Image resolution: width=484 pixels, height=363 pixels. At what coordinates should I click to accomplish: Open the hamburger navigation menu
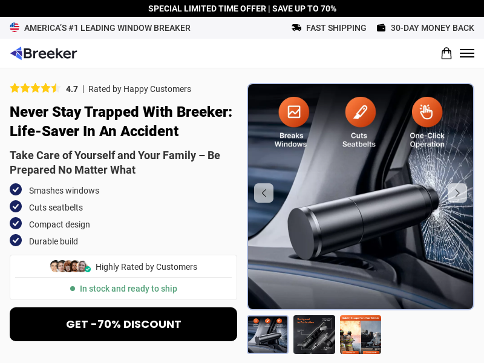(x=467, y=53)
